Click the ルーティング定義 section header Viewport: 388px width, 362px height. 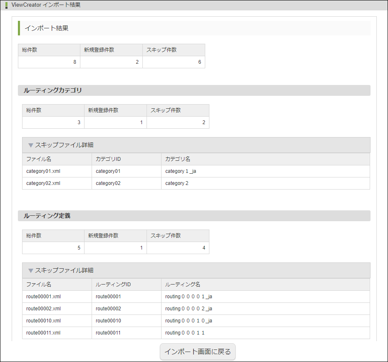click(x=194, y=216)
